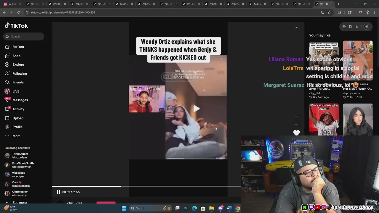Click the clip_dat author name

tap(74, 203)
